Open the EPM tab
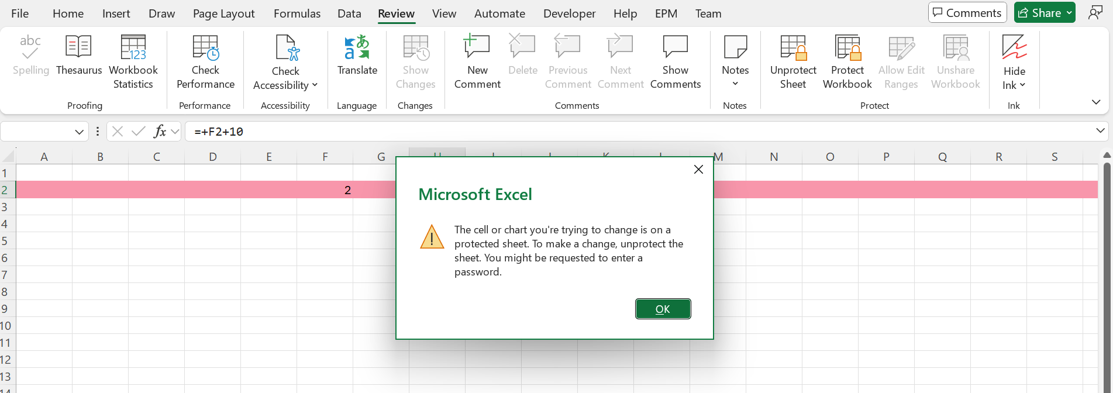Image resolution: width=1113 pixels, height=393 pixels. click(666, 13)
